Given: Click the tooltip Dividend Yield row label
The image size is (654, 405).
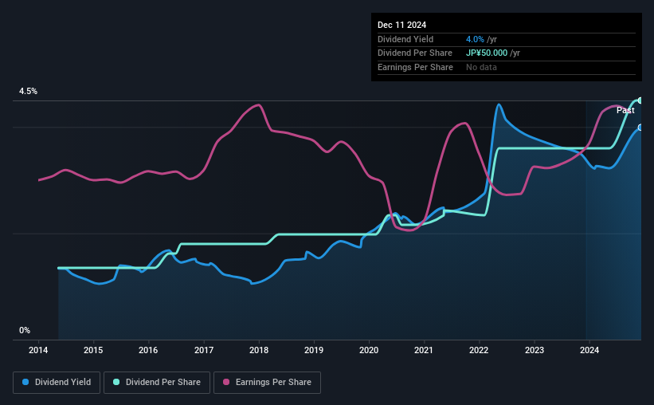Looking at the screenshot, I should click(405, 39).
